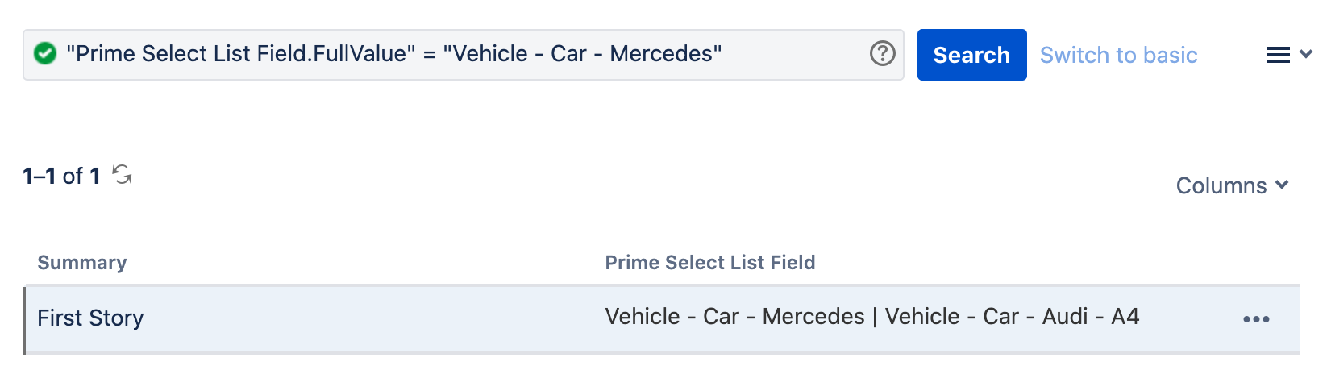
Task: Switch to basic search mode
Action: (1118, 55)
